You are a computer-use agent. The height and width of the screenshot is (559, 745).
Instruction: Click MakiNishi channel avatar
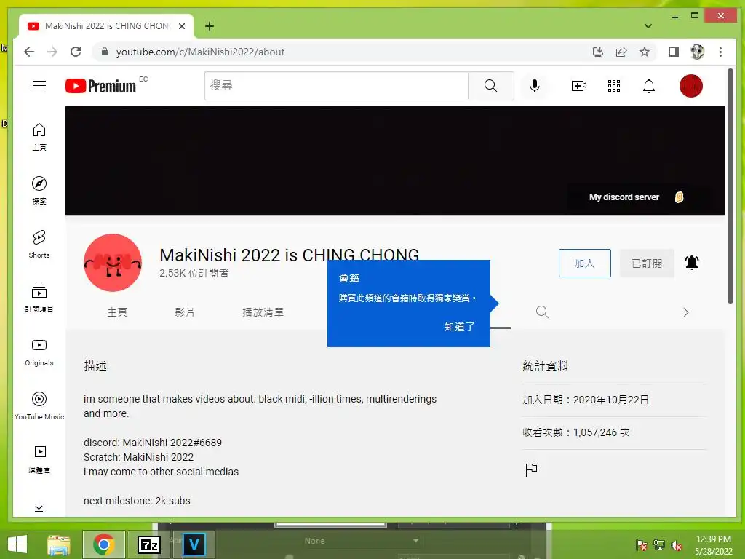(x=113, y=262)
